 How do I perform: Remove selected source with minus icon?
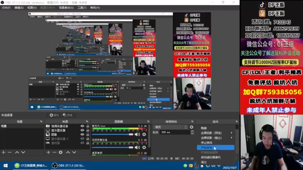tap(55, 152)
